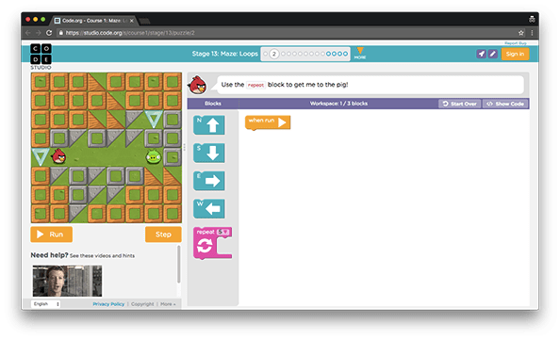Bookmark page with the star icon
560x340 pixels.
(520, 33)
